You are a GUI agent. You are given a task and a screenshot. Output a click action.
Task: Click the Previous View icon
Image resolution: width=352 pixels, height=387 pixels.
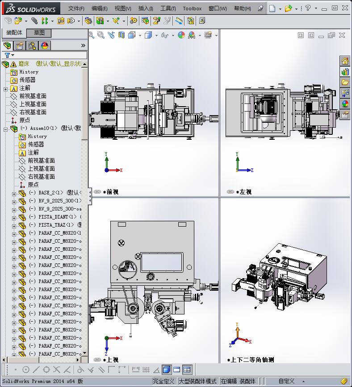coord(111,35)
